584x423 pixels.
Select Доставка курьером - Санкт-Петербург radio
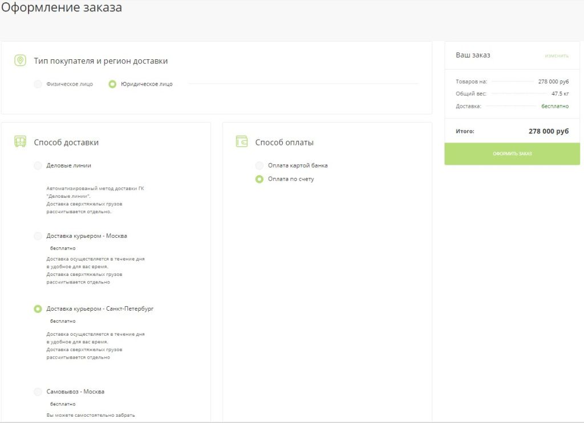pyautogui.click(x=38, y=309)
